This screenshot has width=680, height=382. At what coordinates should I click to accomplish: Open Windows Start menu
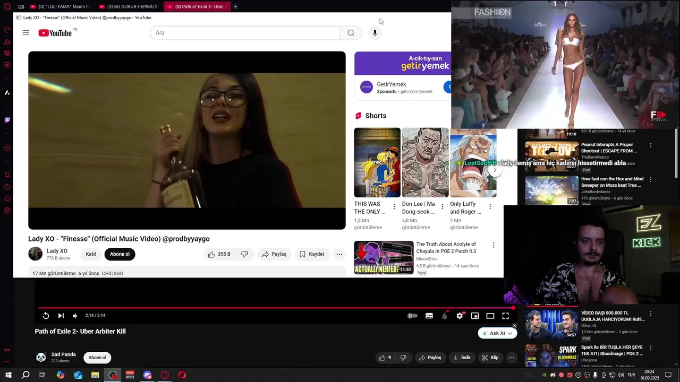(x=8, y=375)
